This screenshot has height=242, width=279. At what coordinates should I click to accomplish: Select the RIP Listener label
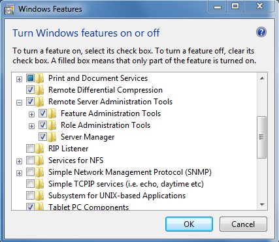[x=69, y=149]
